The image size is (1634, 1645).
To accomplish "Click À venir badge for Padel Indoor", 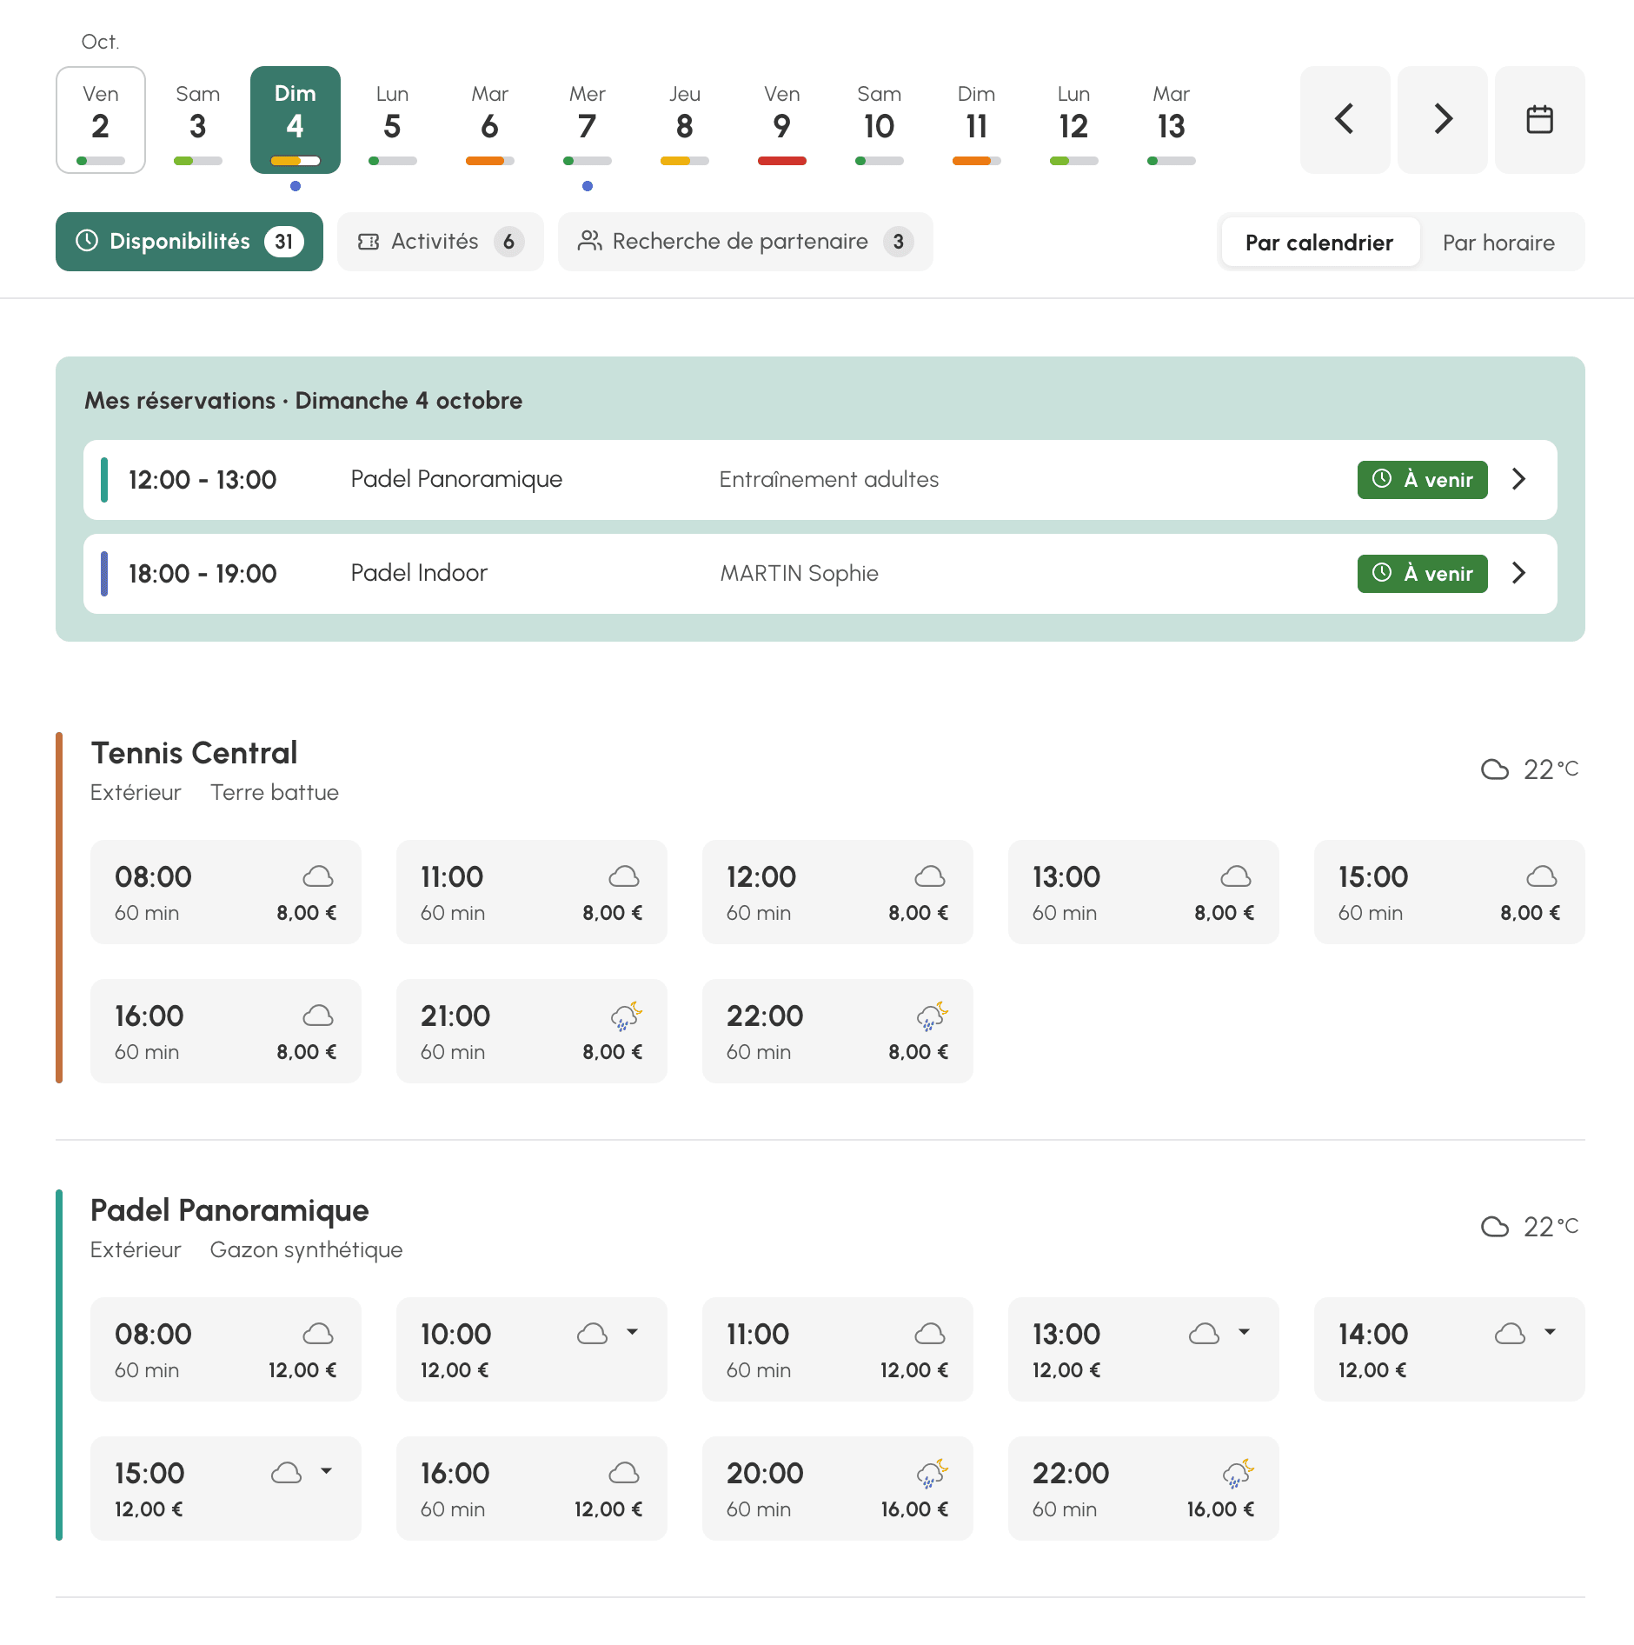I will pos(1423,574).
